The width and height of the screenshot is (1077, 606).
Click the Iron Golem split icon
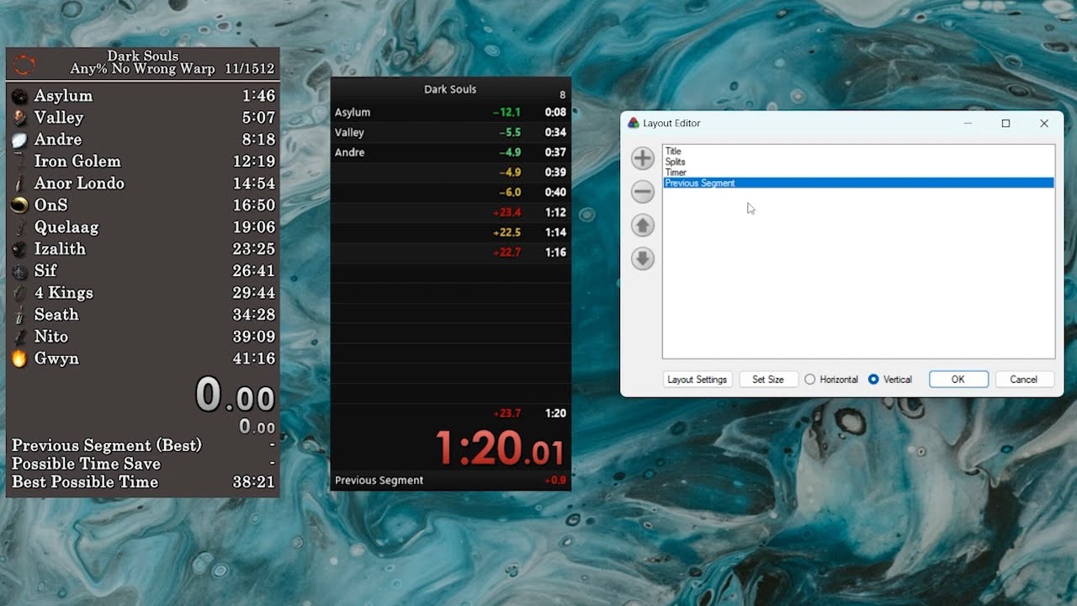pyautogui.click(x=19, y=162)
